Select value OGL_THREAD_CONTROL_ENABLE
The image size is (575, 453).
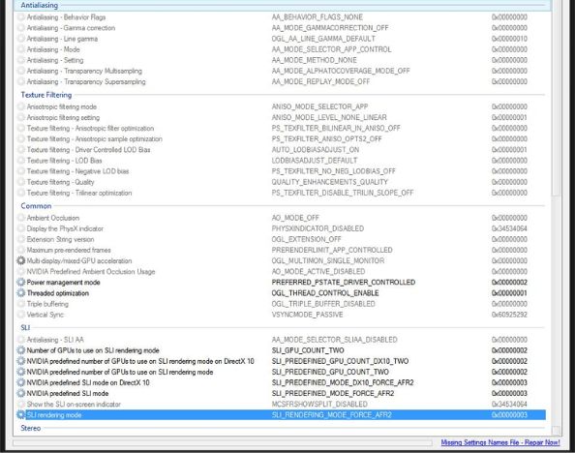point(325,293)
